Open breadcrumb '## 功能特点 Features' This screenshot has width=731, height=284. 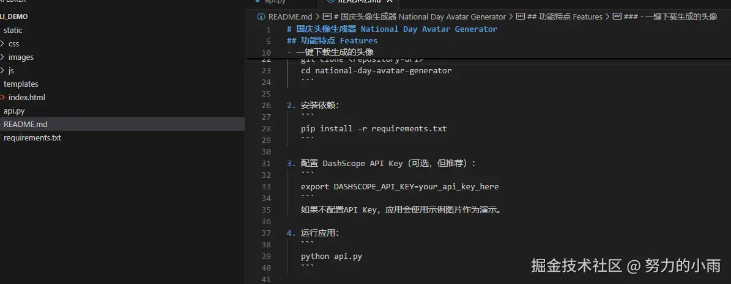565,16
